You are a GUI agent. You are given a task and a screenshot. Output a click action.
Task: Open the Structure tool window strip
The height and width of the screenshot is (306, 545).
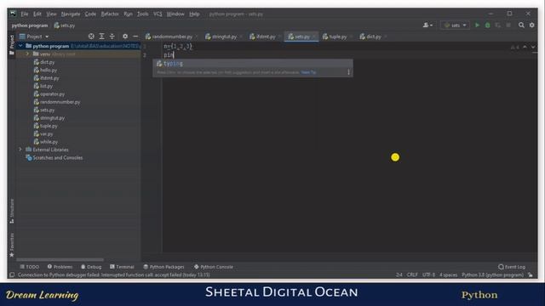point(12,212)
